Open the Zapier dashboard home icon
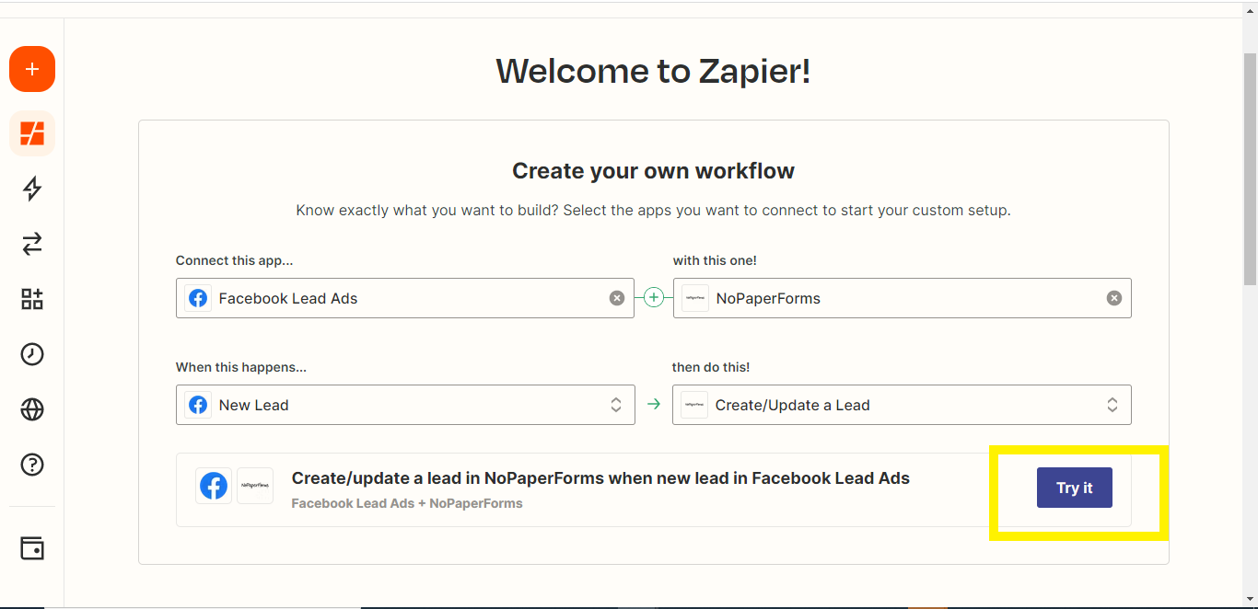Screen dimensions: 1258x609 pos(32,133)
